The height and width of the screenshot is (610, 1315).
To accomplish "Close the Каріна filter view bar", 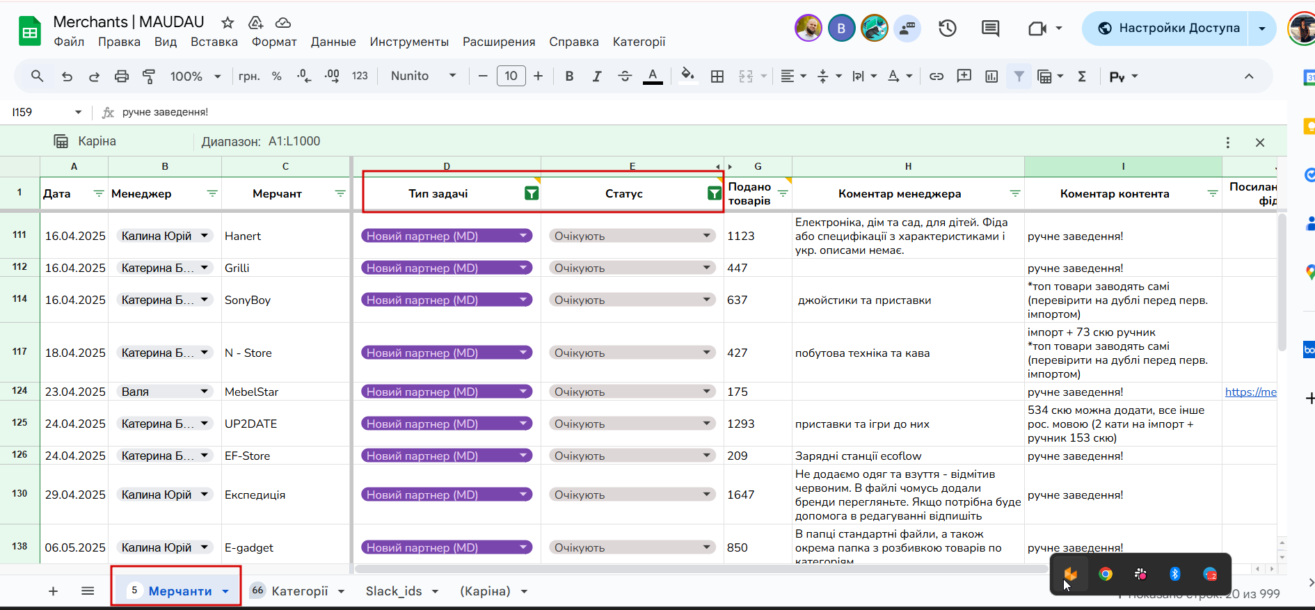I will 1260,143.
